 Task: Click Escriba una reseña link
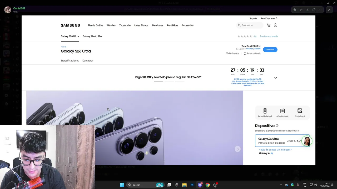[269, 36]
